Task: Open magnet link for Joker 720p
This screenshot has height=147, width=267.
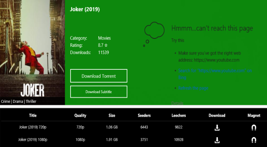Action: [254, 128]
